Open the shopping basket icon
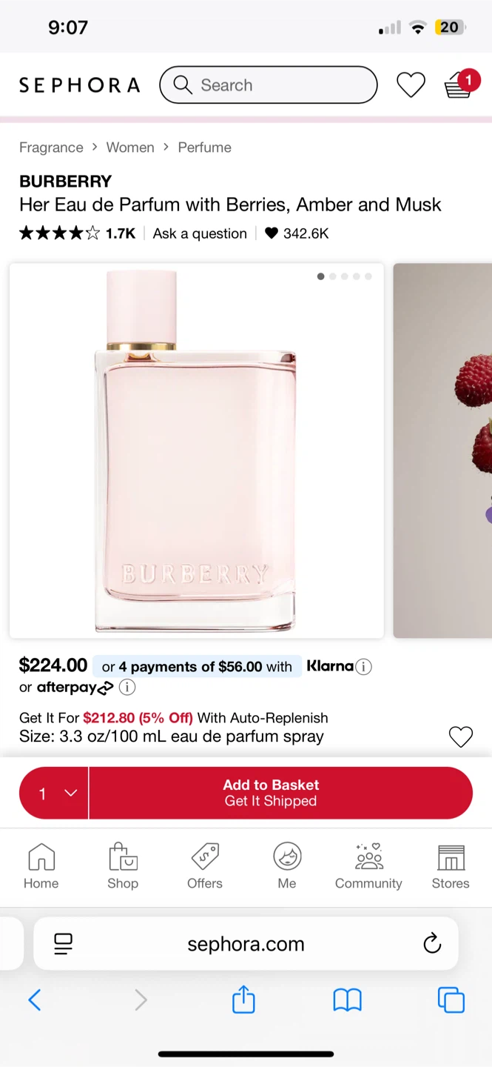Image resolution: width=492 pixels, height=1067 pixels. (459, 86)
